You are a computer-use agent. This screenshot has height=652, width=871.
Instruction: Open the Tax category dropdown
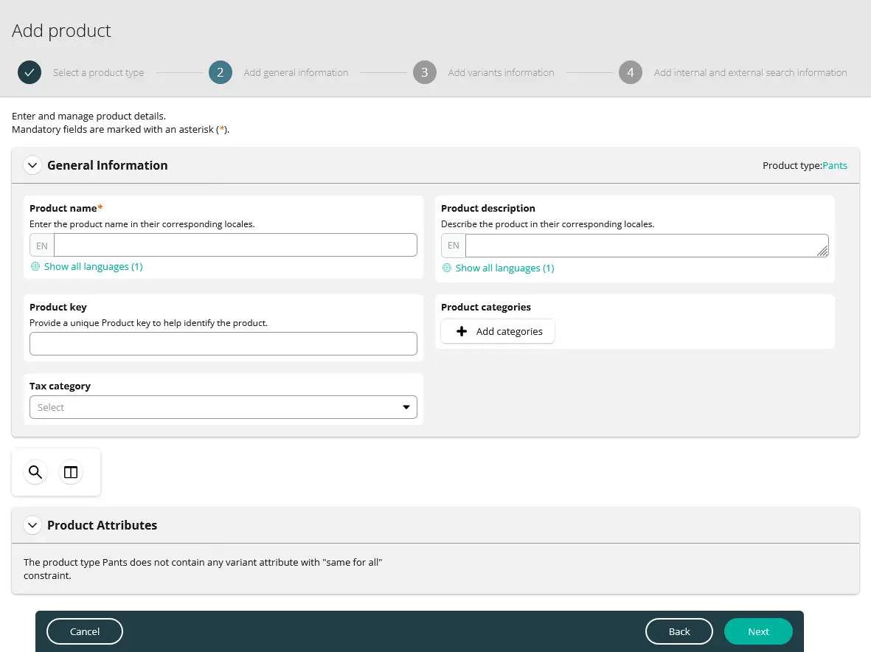[x=223, y=407]
